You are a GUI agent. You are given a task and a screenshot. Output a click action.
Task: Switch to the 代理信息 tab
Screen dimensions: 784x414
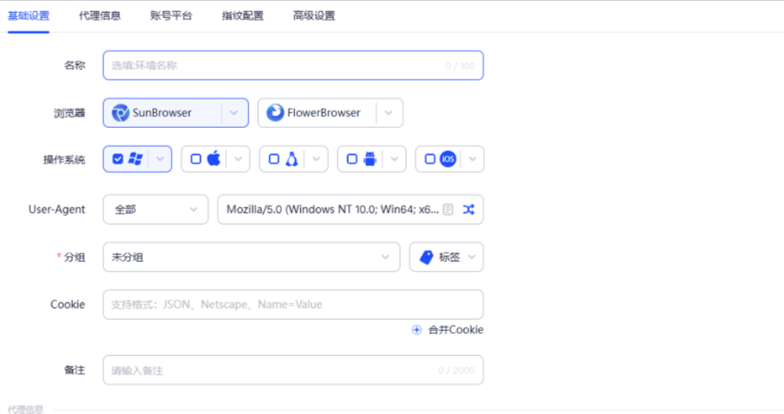click(100, 16)
